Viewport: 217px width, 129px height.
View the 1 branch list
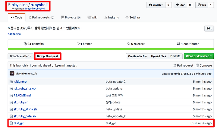click(x=85, y=44)
